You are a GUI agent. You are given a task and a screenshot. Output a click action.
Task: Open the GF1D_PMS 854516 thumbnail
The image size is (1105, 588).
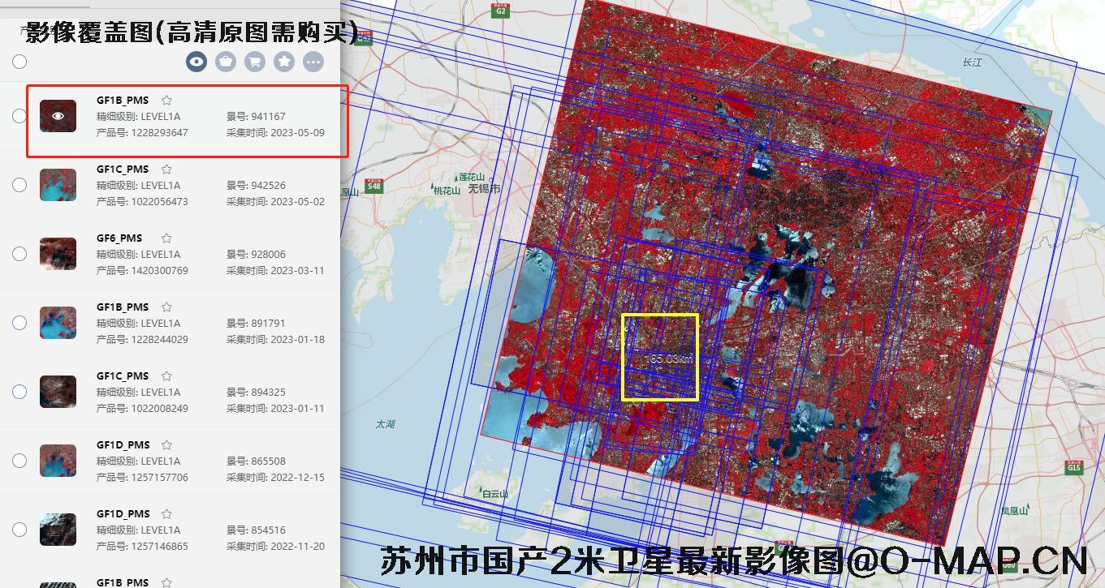tap(58, 530)
